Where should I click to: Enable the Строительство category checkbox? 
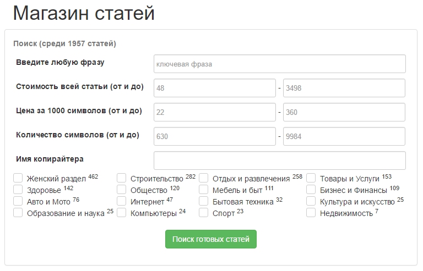coord(121,178)
